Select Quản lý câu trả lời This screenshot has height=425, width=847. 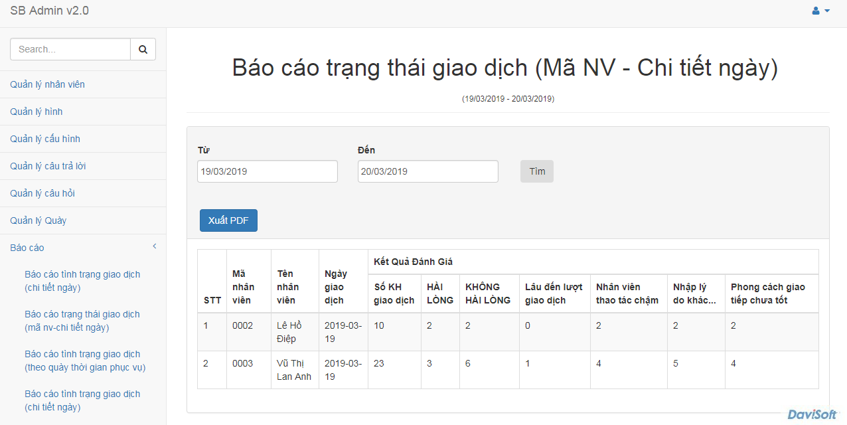[48, 166]
